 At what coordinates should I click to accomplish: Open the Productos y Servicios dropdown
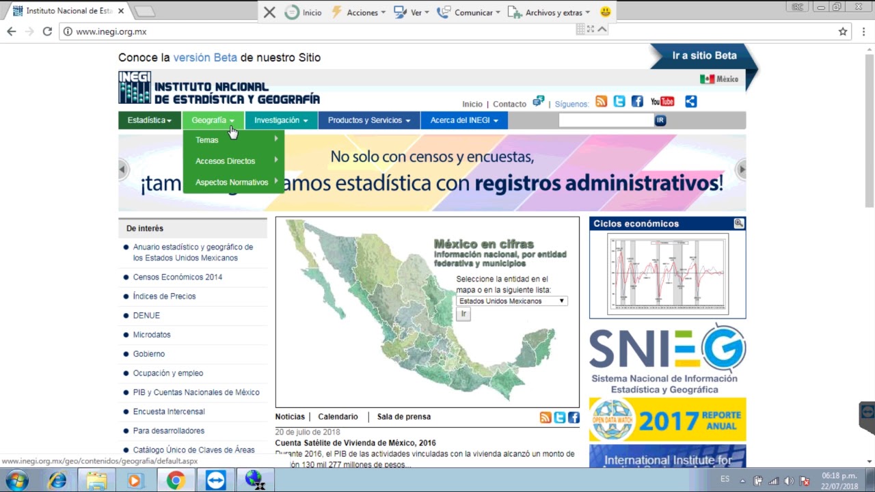[369, 120]
